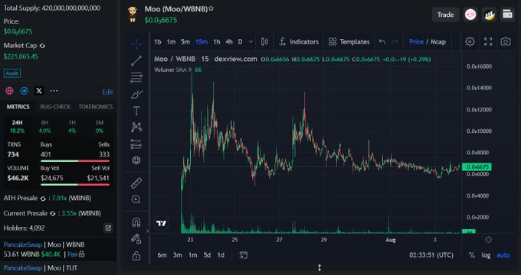Expand the time interval dropdown arrow
The height and width of the screenshot is (275, 521).
click(x=251, y=42)
